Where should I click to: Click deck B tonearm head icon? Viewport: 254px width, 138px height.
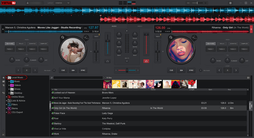click(x=194, y=38)
